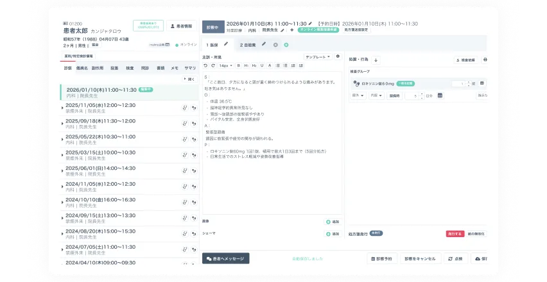This screenshot has width=547, height=282.
Task: Click stethoscope icon on 2025/11/05 visit row
Action: [x=185, y=108]
